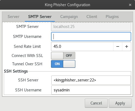Increase Send Rate Limit with plus button
Image resolution: width=135 pixels, height=111 pixels.
pyautogui.click(x=127, y=46)
